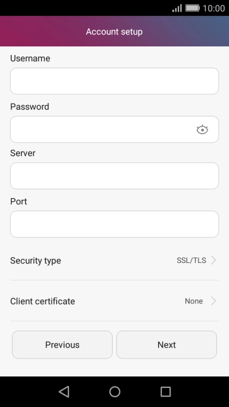229x407 pixels.
Task: Return with the Previous button
Action: [x=62, y=345]
